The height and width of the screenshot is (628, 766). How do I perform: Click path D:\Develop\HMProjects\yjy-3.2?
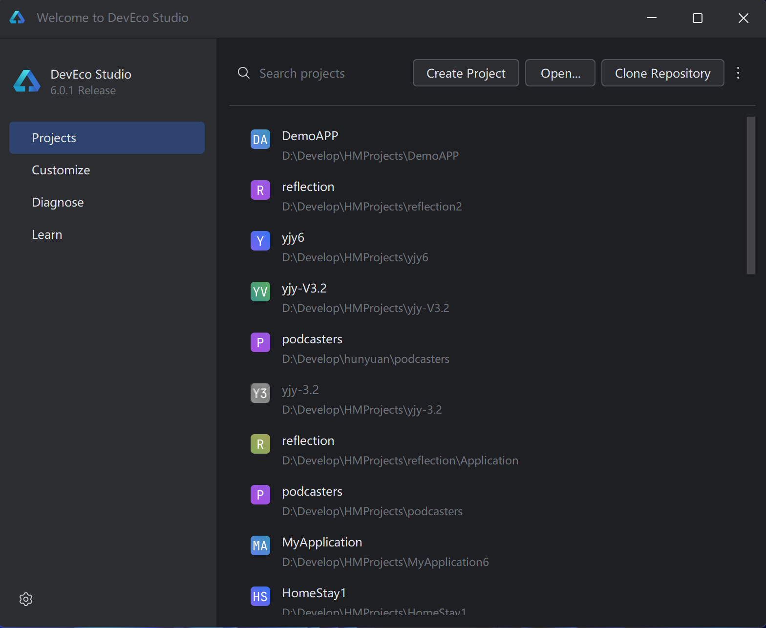click(x=362, y=410)
